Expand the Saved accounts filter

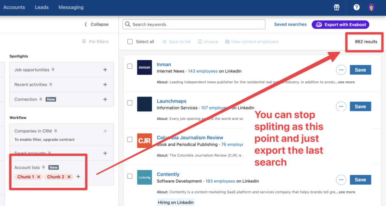coord(105,153)
